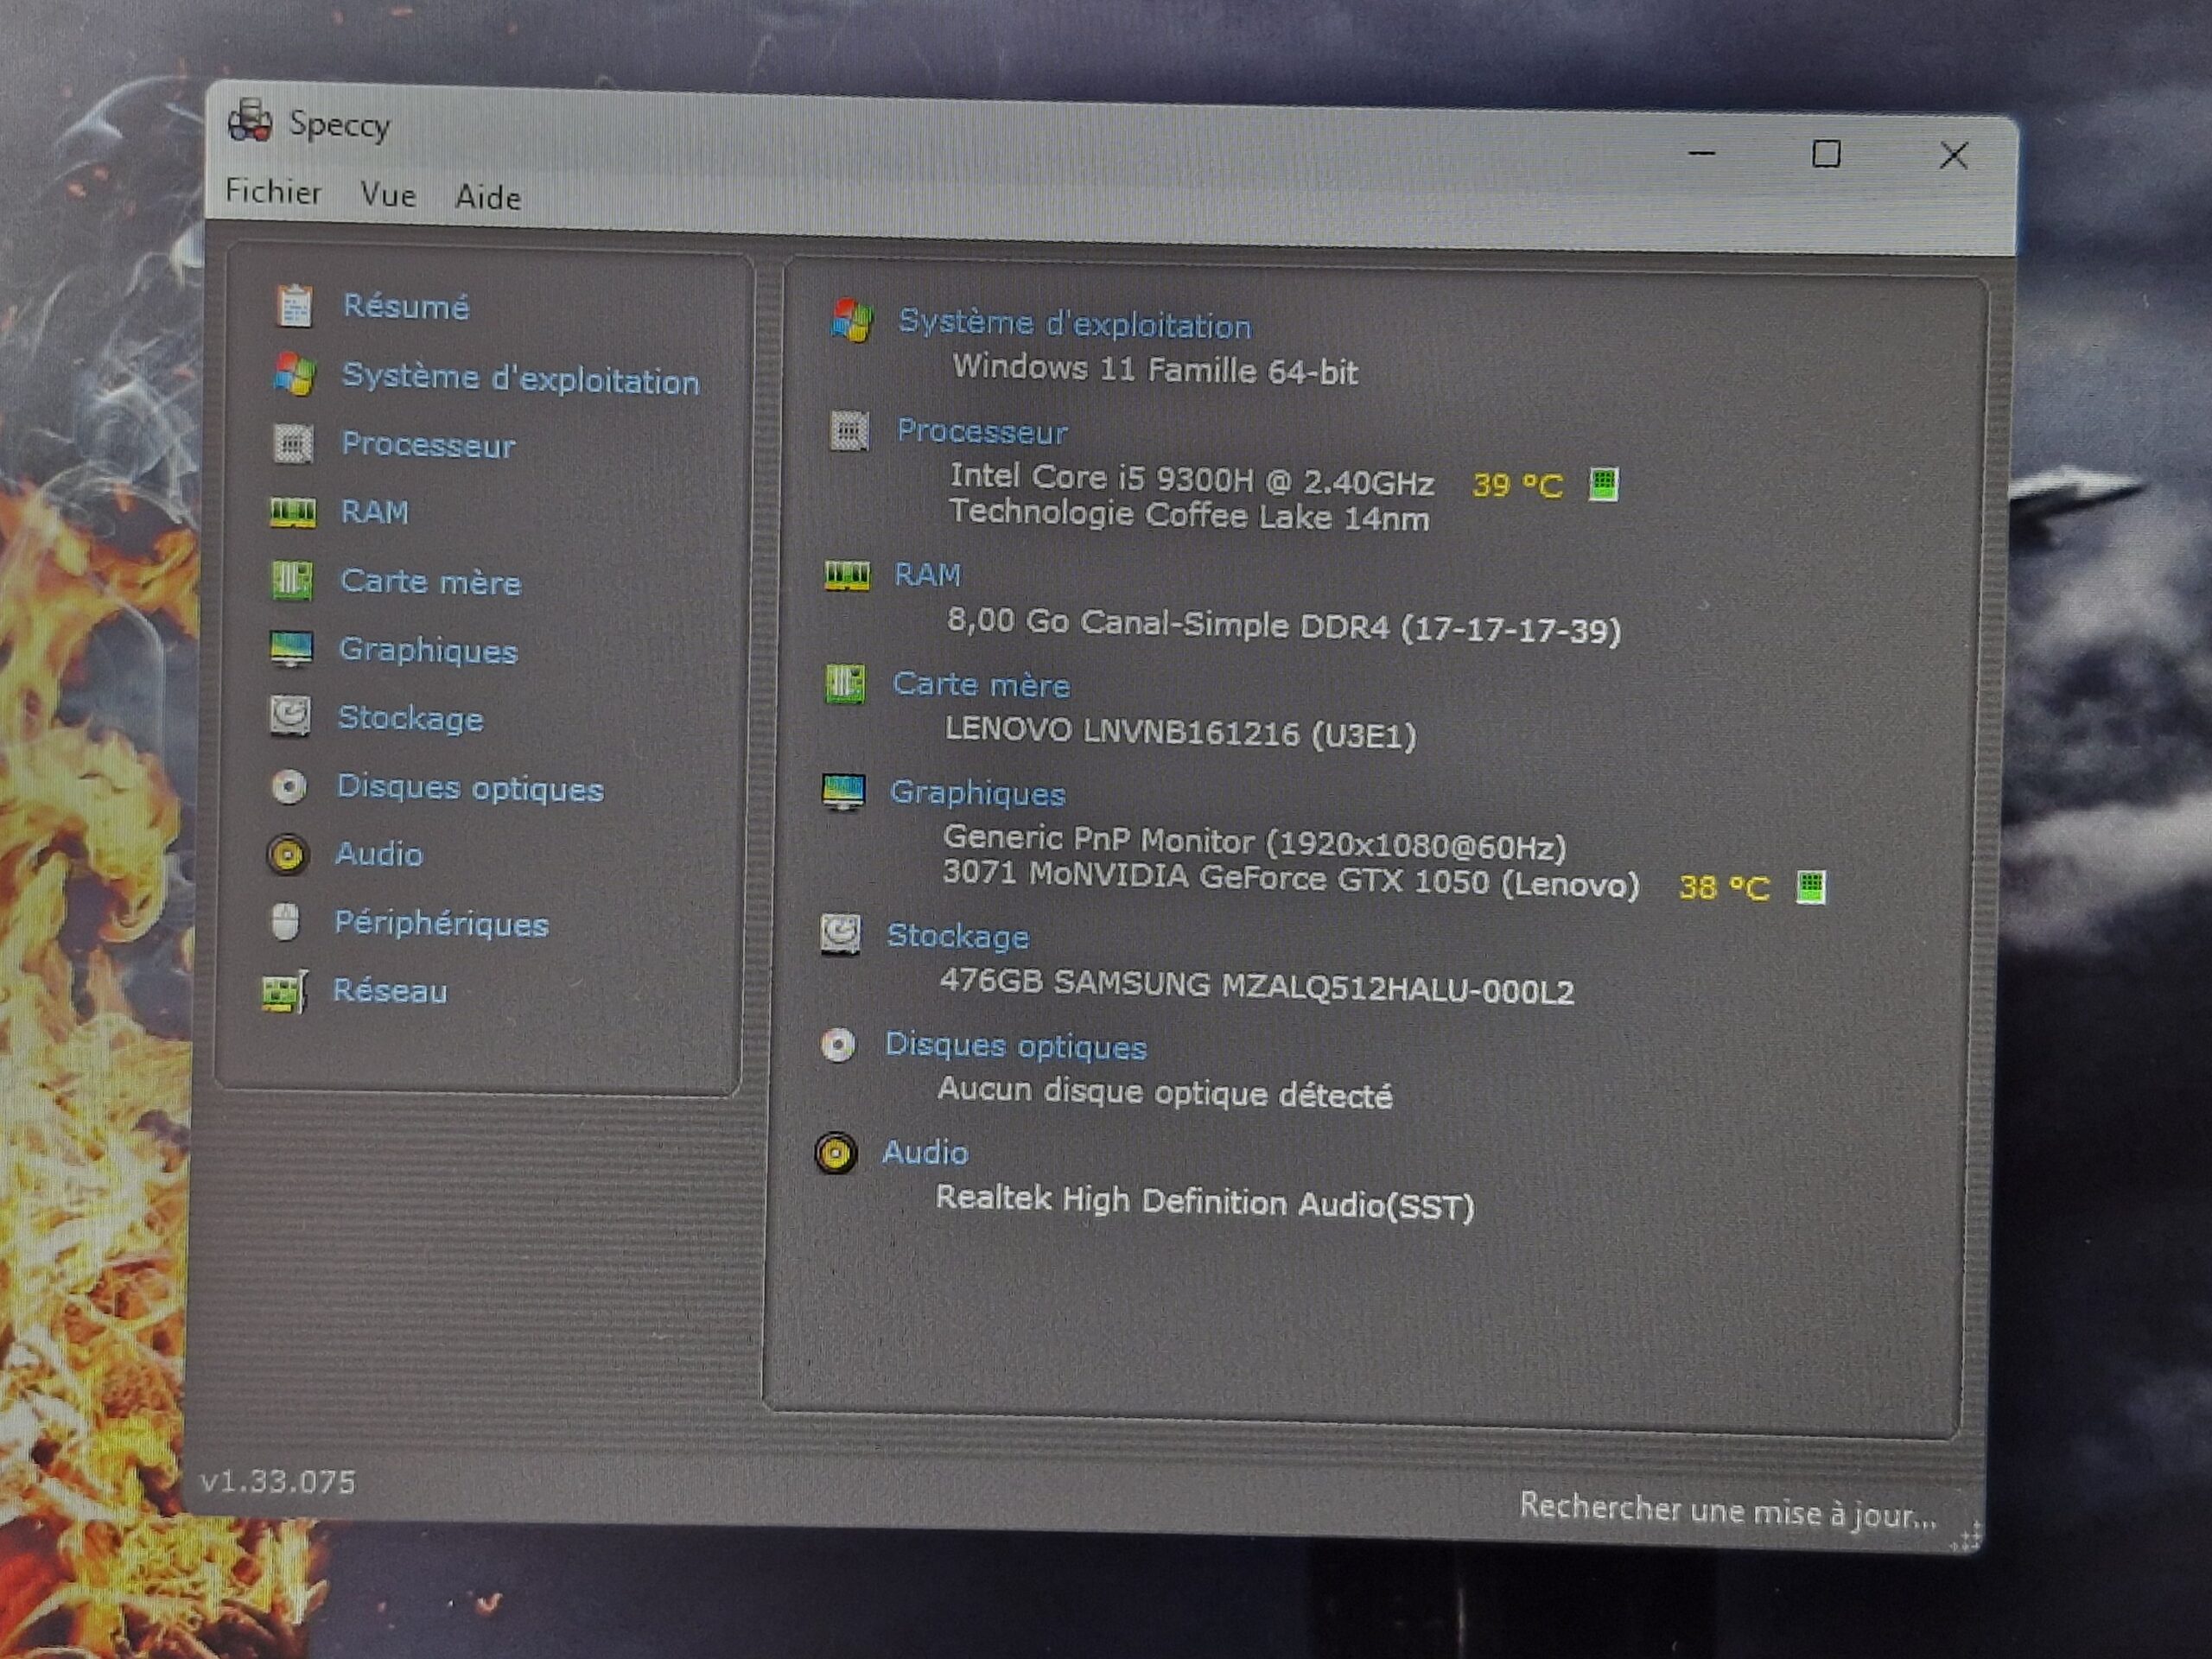The height and width of the screenshot is (1659, 2212).
Task: Click the Périphériques mouse icon
Action: pyautogui.click(x=286, y=922)
